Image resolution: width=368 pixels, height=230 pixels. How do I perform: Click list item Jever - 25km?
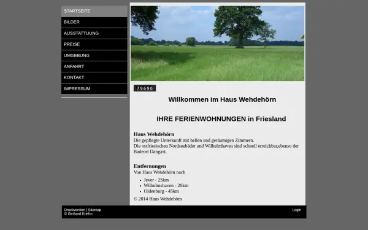click(x=156, y=180)
